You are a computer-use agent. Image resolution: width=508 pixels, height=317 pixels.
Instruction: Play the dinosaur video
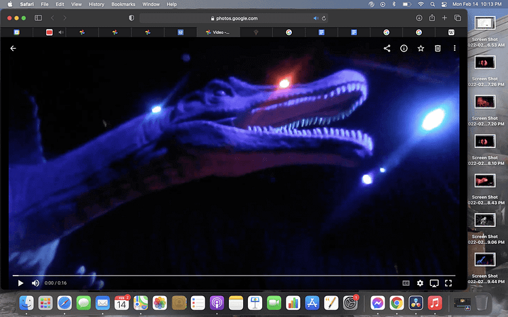pos(20,283)
